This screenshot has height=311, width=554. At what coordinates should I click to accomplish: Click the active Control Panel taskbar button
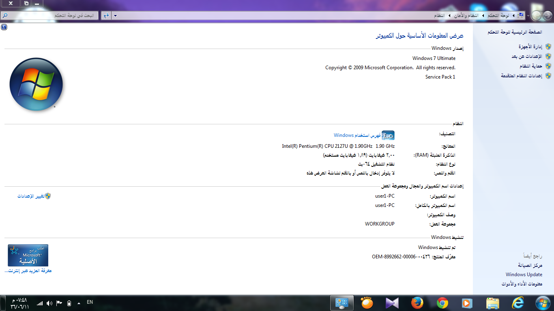click(x=341, y=303)
